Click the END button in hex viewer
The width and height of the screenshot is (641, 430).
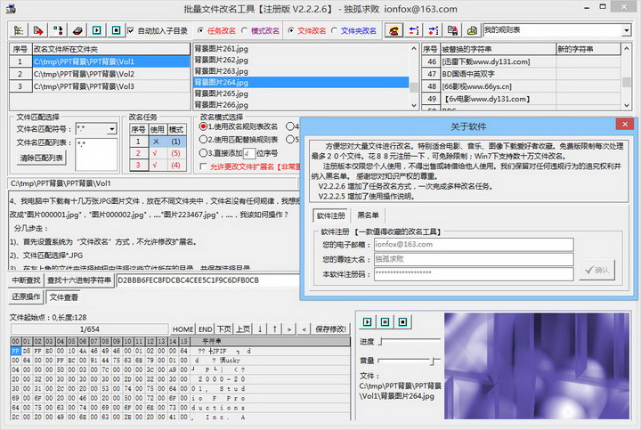(206, 329)
